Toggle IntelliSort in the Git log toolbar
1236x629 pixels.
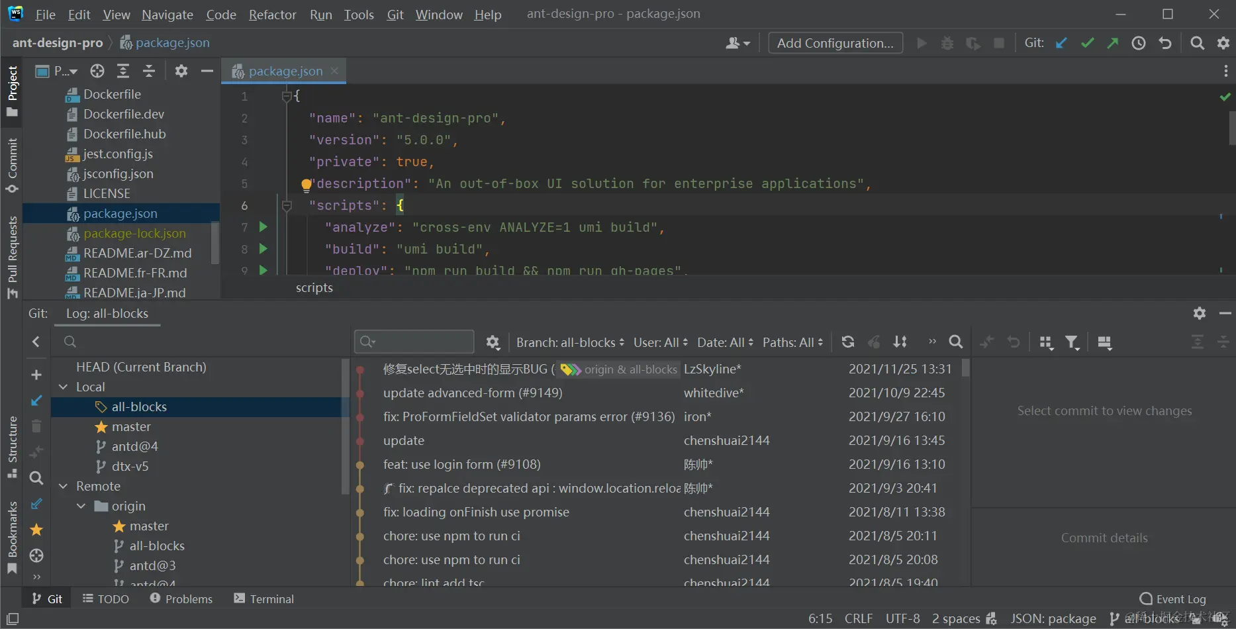(x=900, y=342)
